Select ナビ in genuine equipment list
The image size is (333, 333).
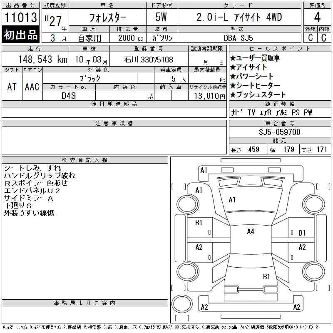(x=236, y=112)
